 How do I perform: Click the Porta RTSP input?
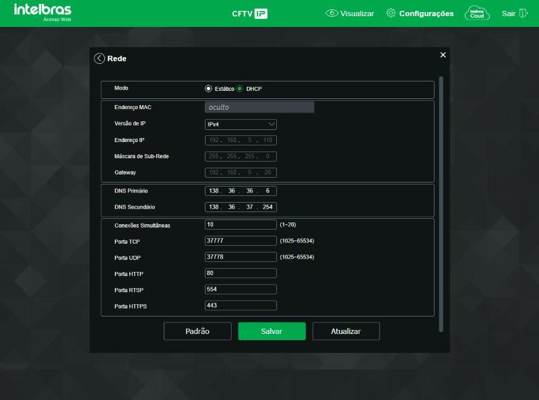point(241,289)
